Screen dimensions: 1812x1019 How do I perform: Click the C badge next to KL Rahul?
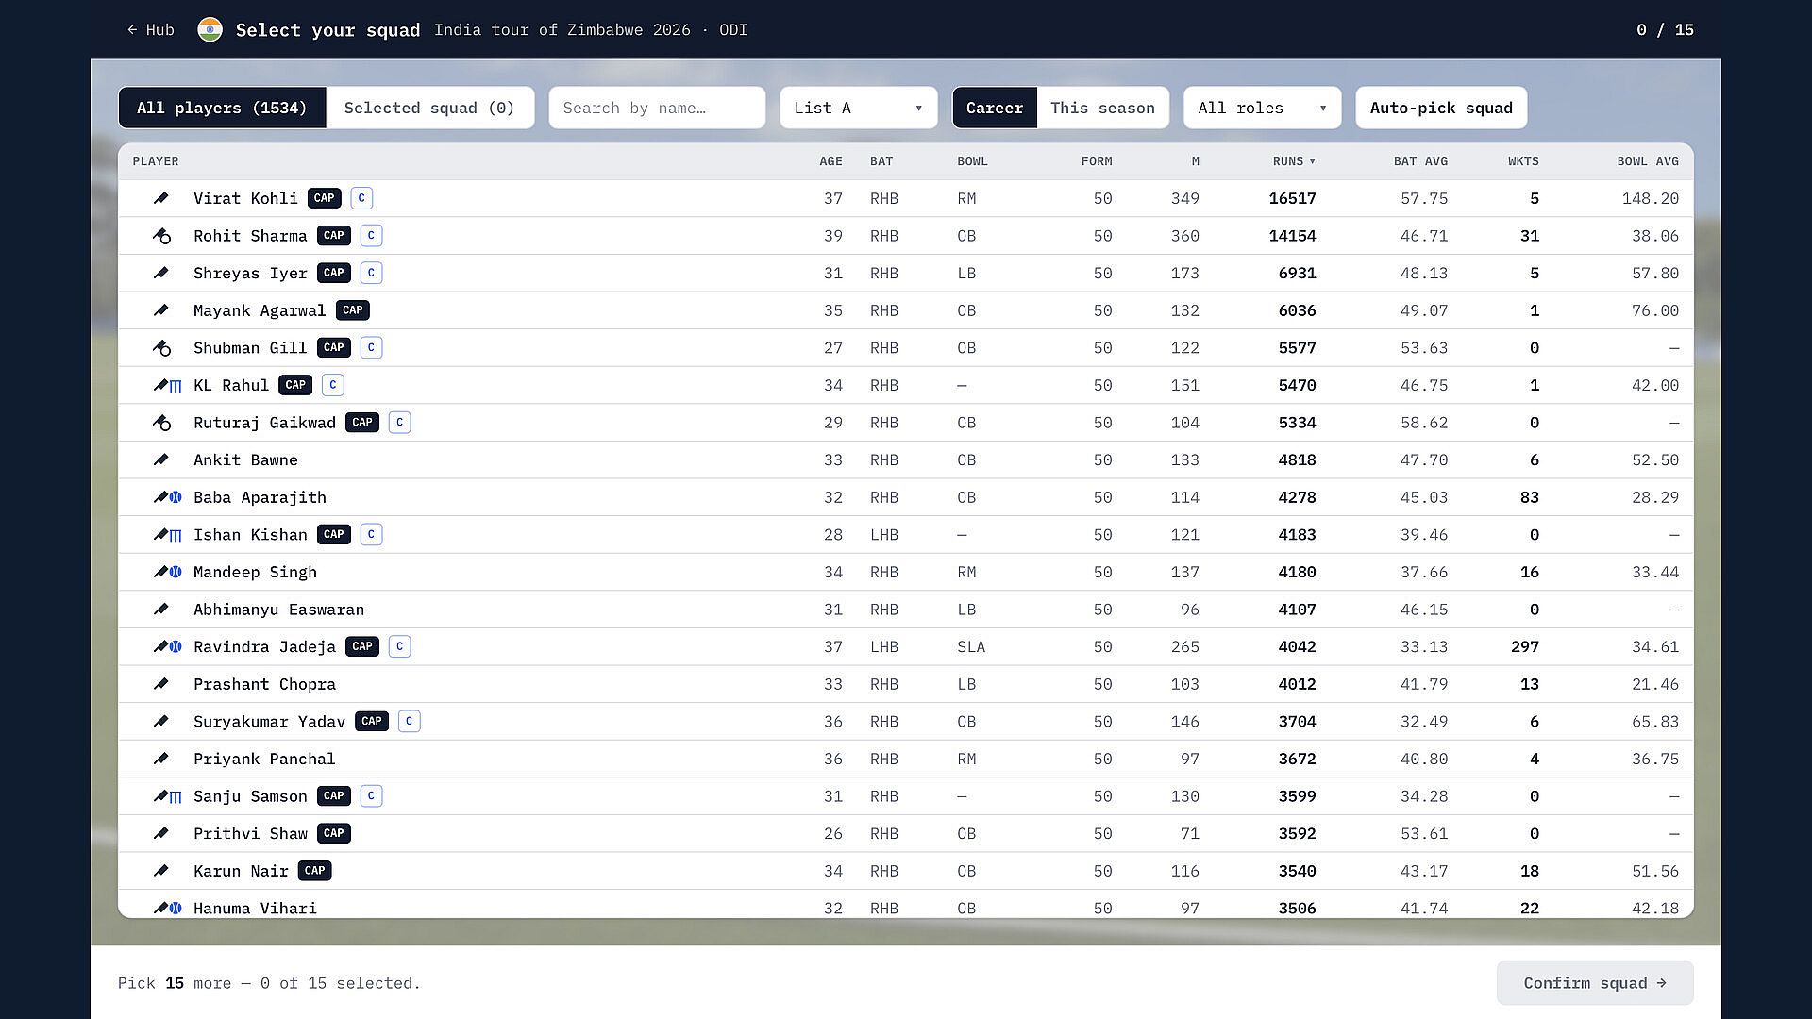coord(333,385)
